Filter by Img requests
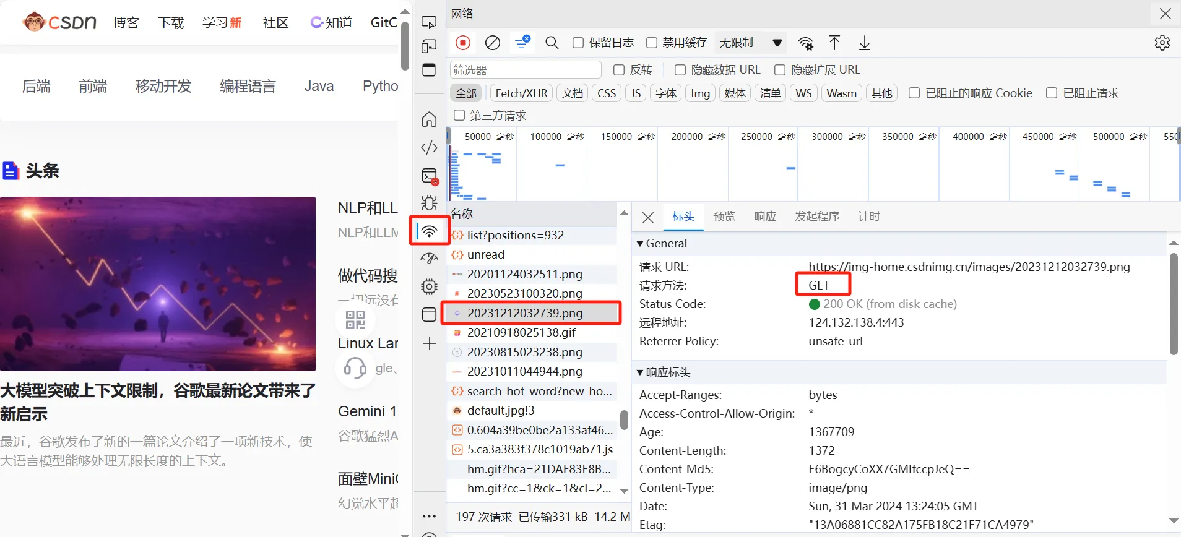The height and width of the screenshot is (537, 1181). click(x=700, y=93)
